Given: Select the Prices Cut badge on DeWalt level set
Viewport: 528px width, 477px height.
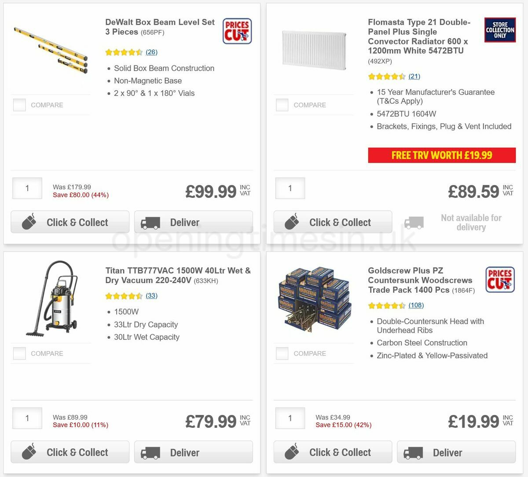Looking at the screenshot, I should point(237,31).
